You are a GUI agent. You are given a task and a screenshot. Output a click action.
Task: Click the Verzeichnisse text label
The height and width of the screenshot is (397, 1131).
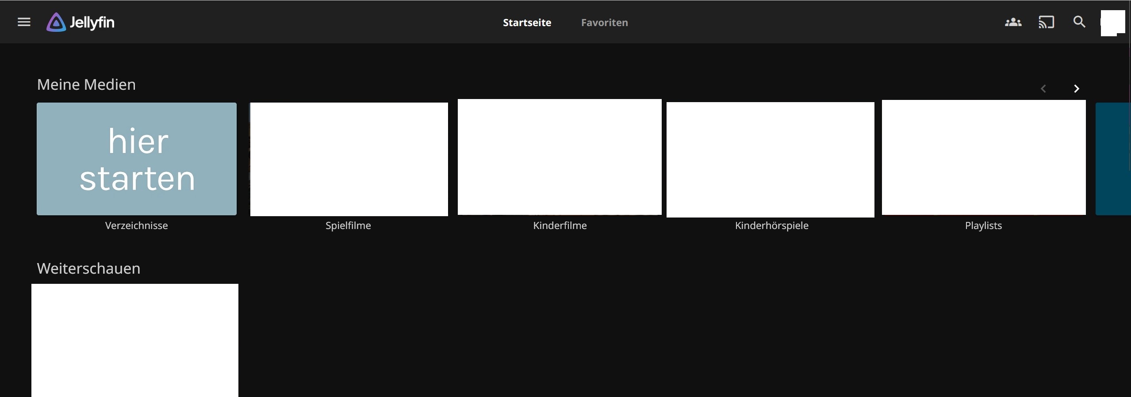137,225
